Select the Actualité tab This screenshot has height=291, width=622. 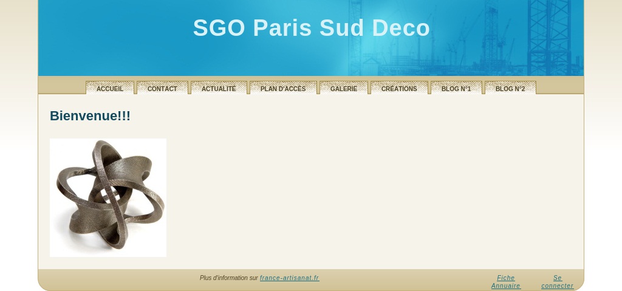coord(219,88)
